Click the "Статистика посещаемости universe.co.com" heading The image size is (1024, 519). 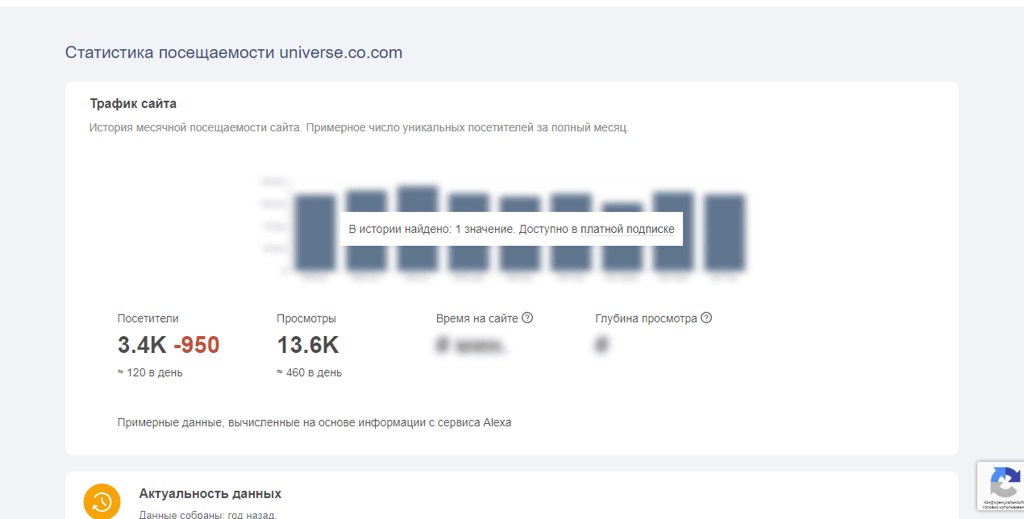coord(234,52)
